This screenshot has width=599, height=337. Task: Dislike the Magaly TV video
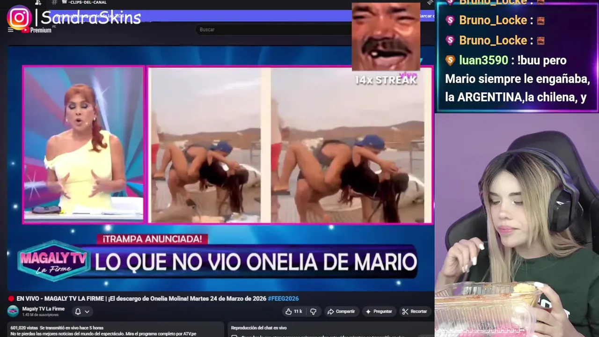pyautogui.click(x=314, y=311)
